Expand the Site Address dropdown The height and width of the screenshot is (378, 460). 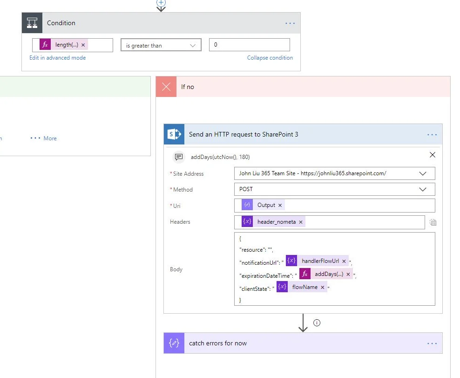click(x=422, y=173)
